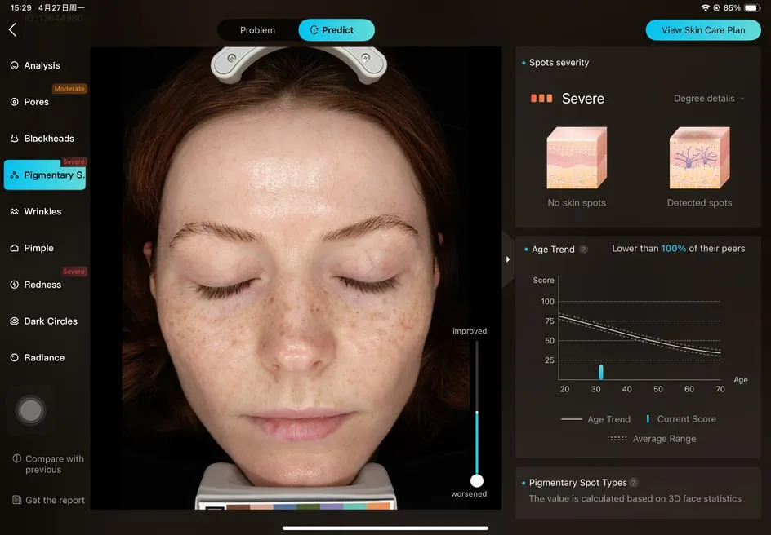Click the Pigmentary Spot Types help icon

[634, 483]
